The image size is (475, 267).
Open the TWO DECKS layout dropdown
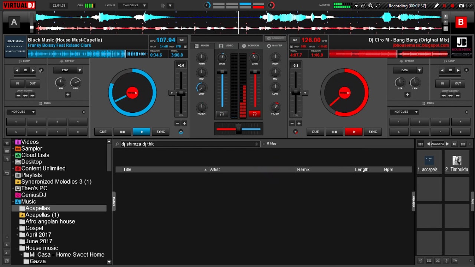[x=132, y=6]
